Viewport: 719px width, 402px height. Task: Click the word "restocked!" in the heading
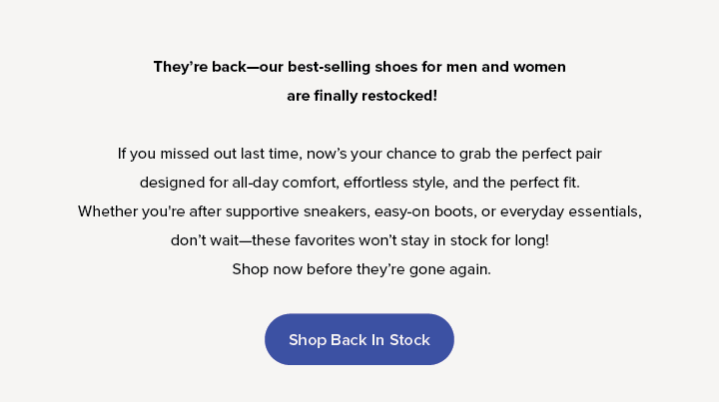[399, 96]
